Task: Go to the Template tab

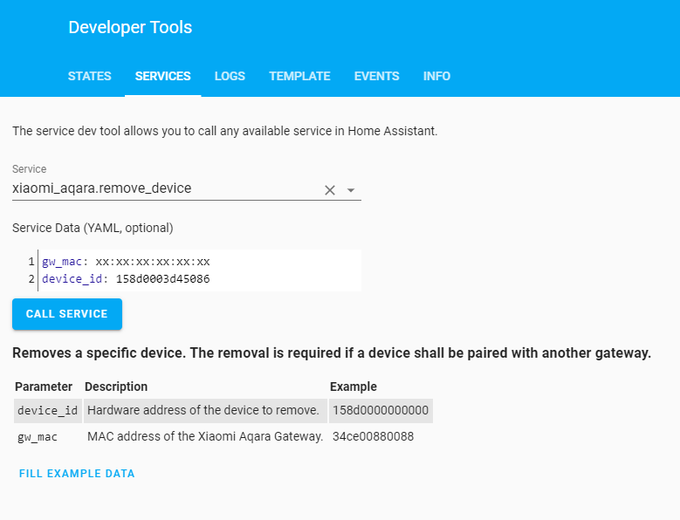Action: click(x=299, y=76)
